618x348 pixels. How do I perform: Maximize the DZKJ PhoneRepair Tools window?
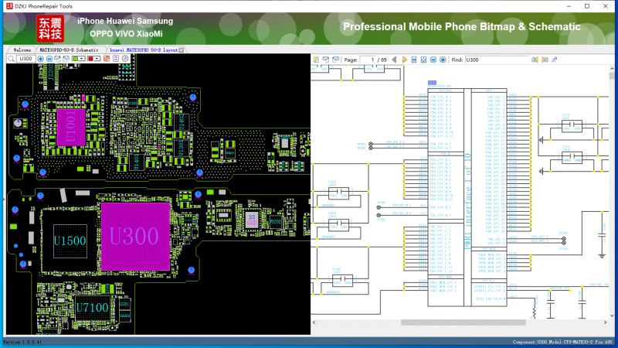pyautogui.click(x=587, y=6)
